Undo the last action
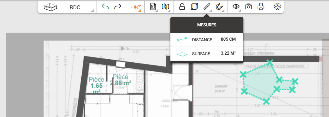329x117 pixels. click(x=105, y=7)
